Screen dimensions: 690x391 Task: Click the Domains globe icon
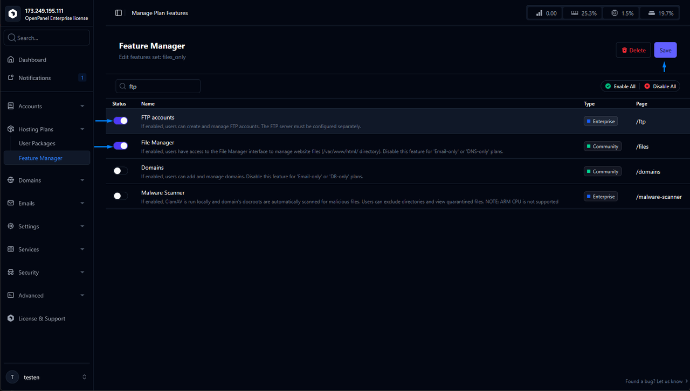pyautogui.click(x=11, y=180)
